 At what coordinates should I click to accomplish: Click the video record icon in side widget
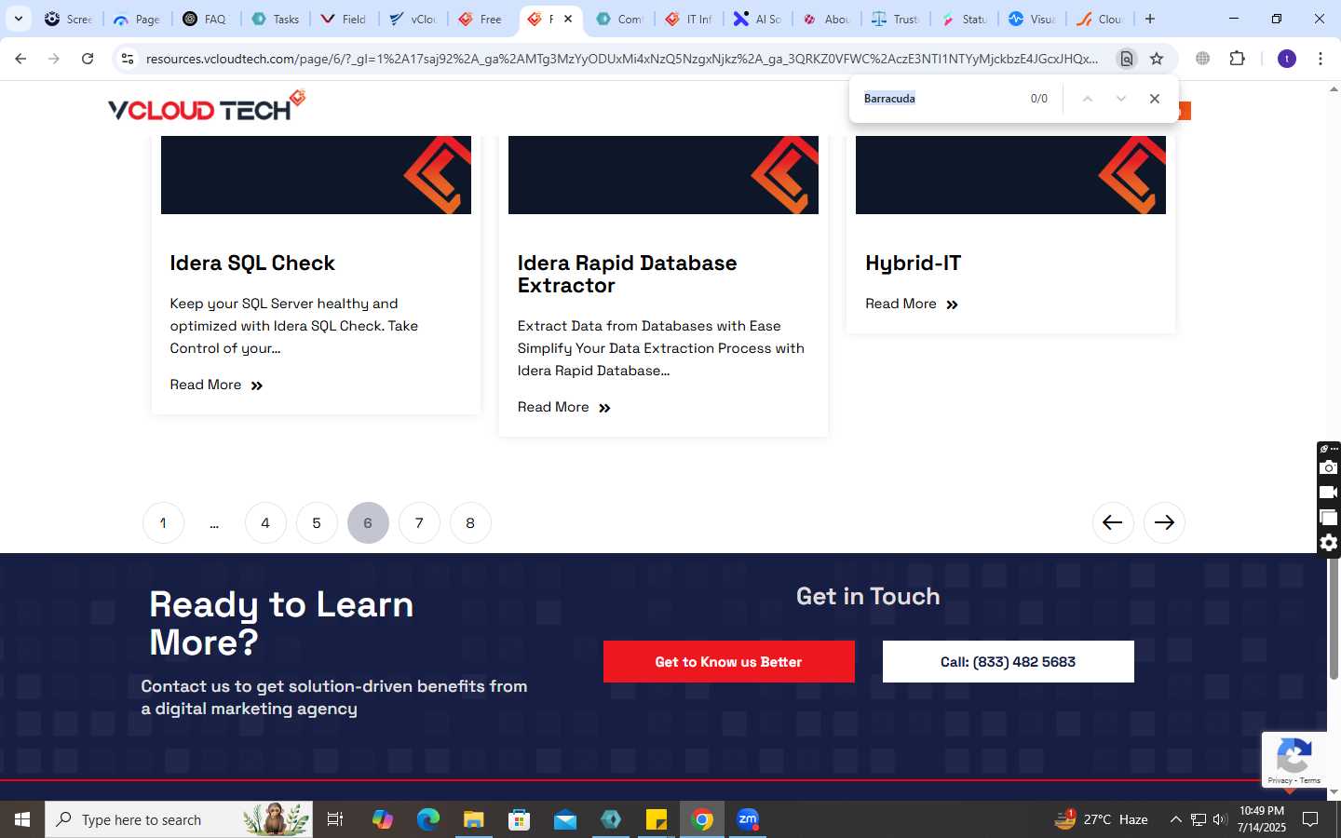[1329, 493]
